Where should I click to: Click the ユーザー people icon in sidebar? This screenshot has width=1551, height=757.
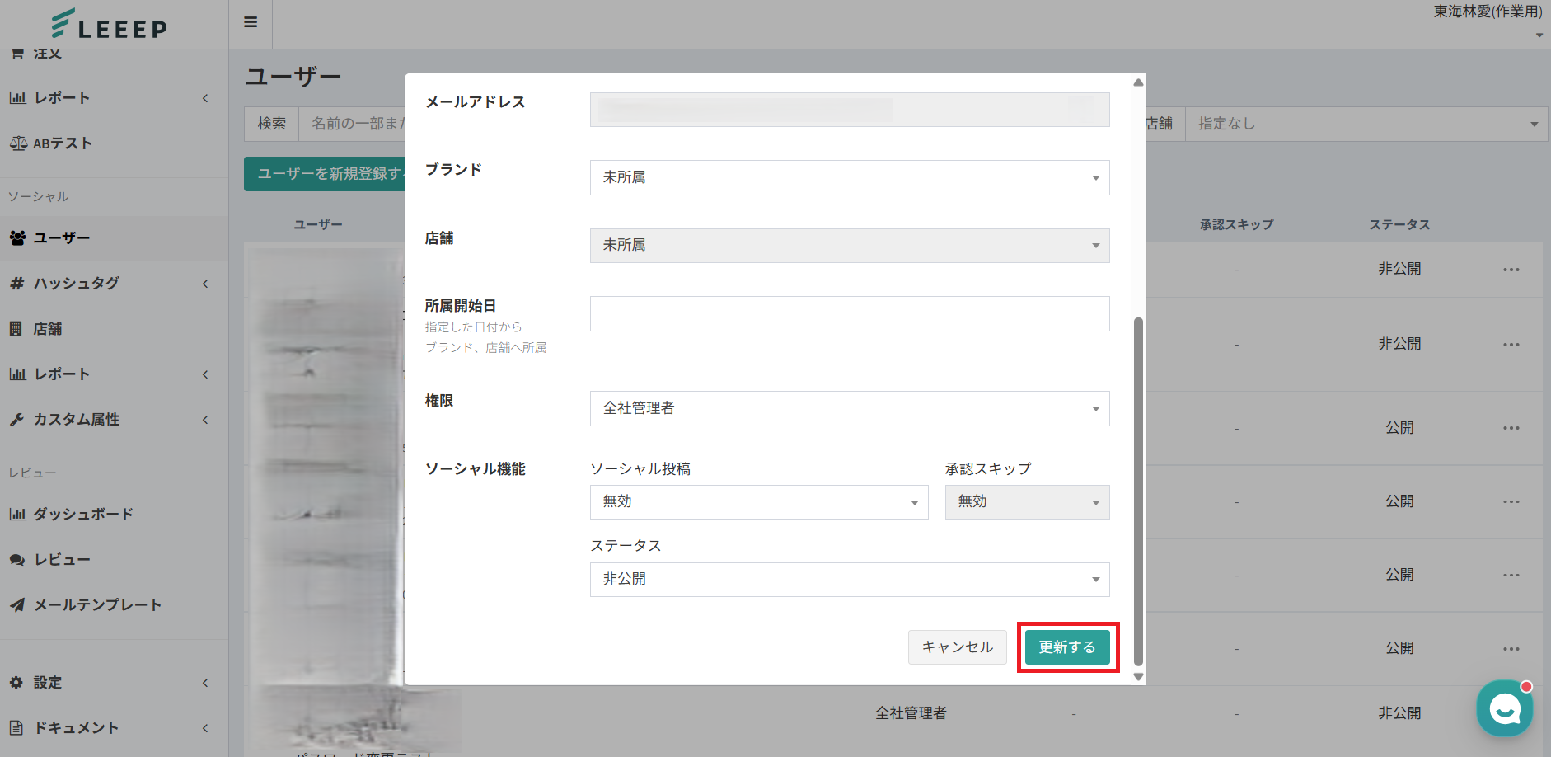click(17, 238)
